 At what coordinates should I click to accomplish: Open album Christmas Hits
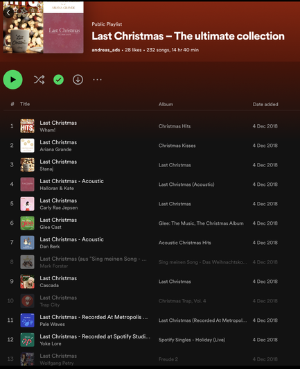[175, 126]
